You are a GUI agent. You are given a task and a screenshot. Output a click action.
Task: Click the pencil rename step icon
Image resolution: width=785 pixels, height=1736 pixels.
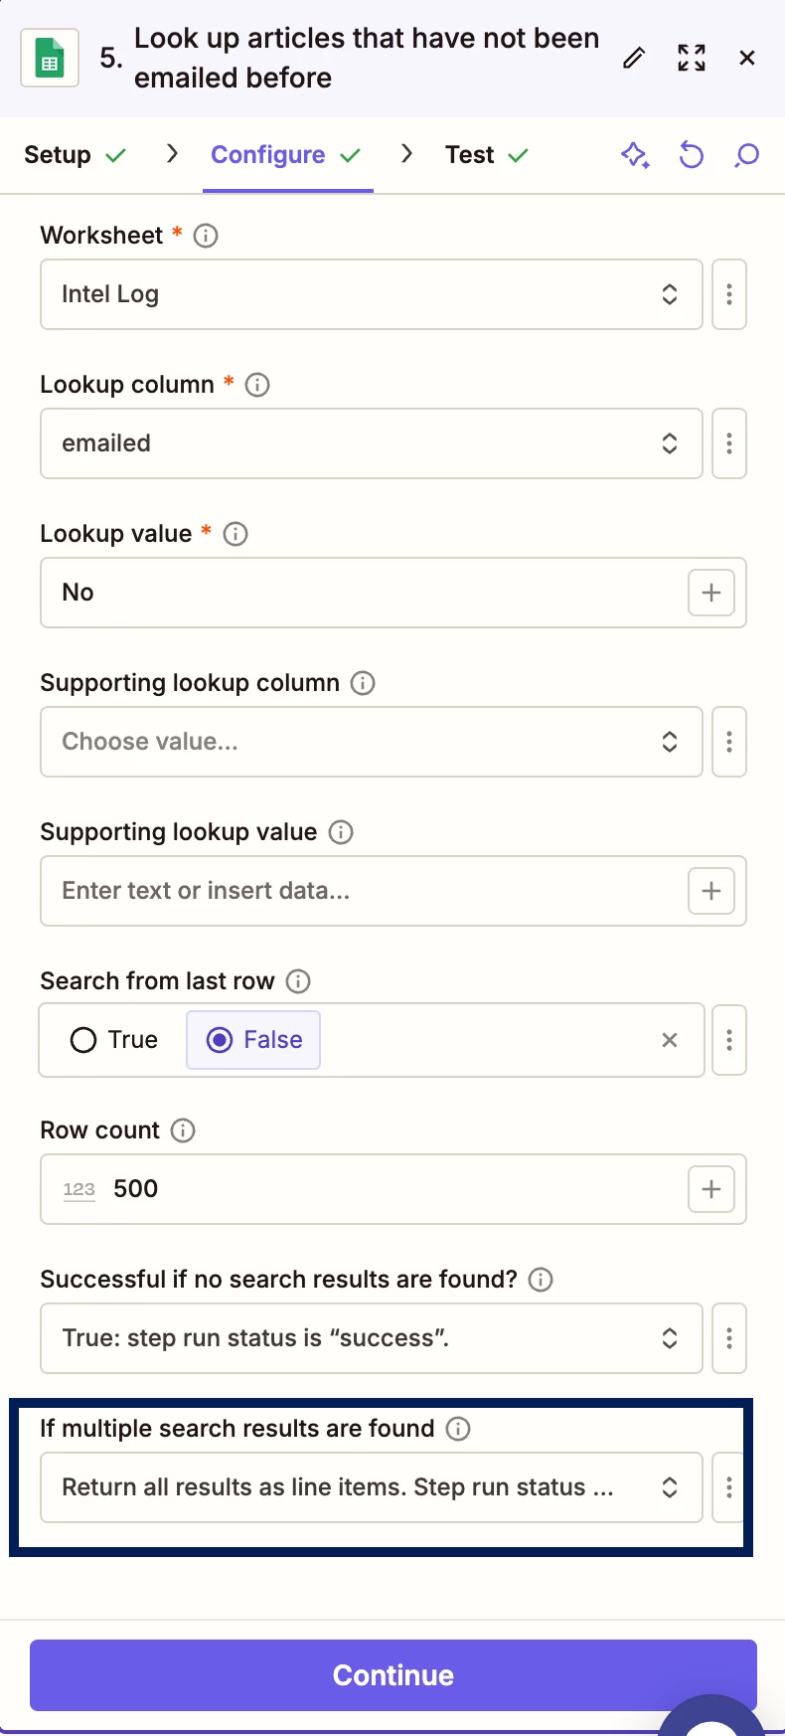click(634, 59)
